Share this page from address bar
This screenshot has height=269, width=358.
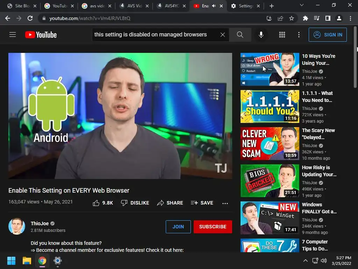click(280, 18)
